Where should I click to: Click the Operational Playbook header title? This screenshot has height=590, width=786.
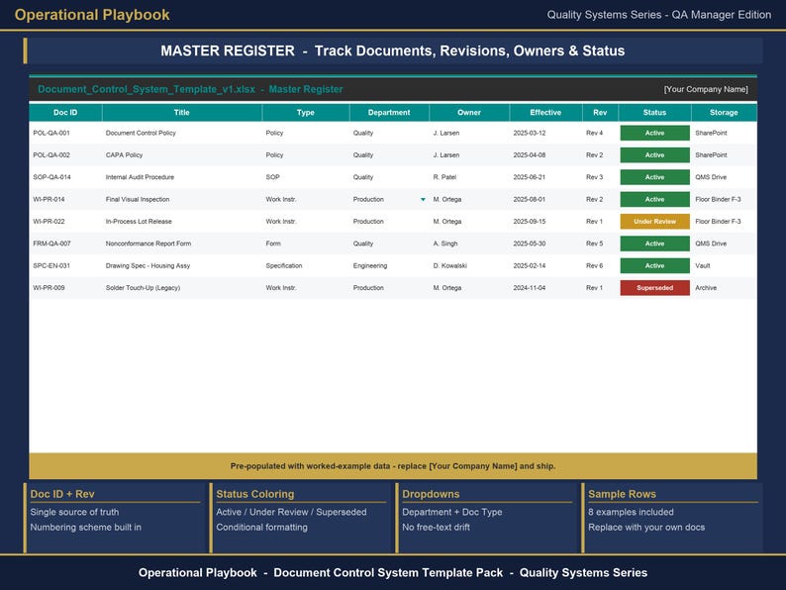92,15
